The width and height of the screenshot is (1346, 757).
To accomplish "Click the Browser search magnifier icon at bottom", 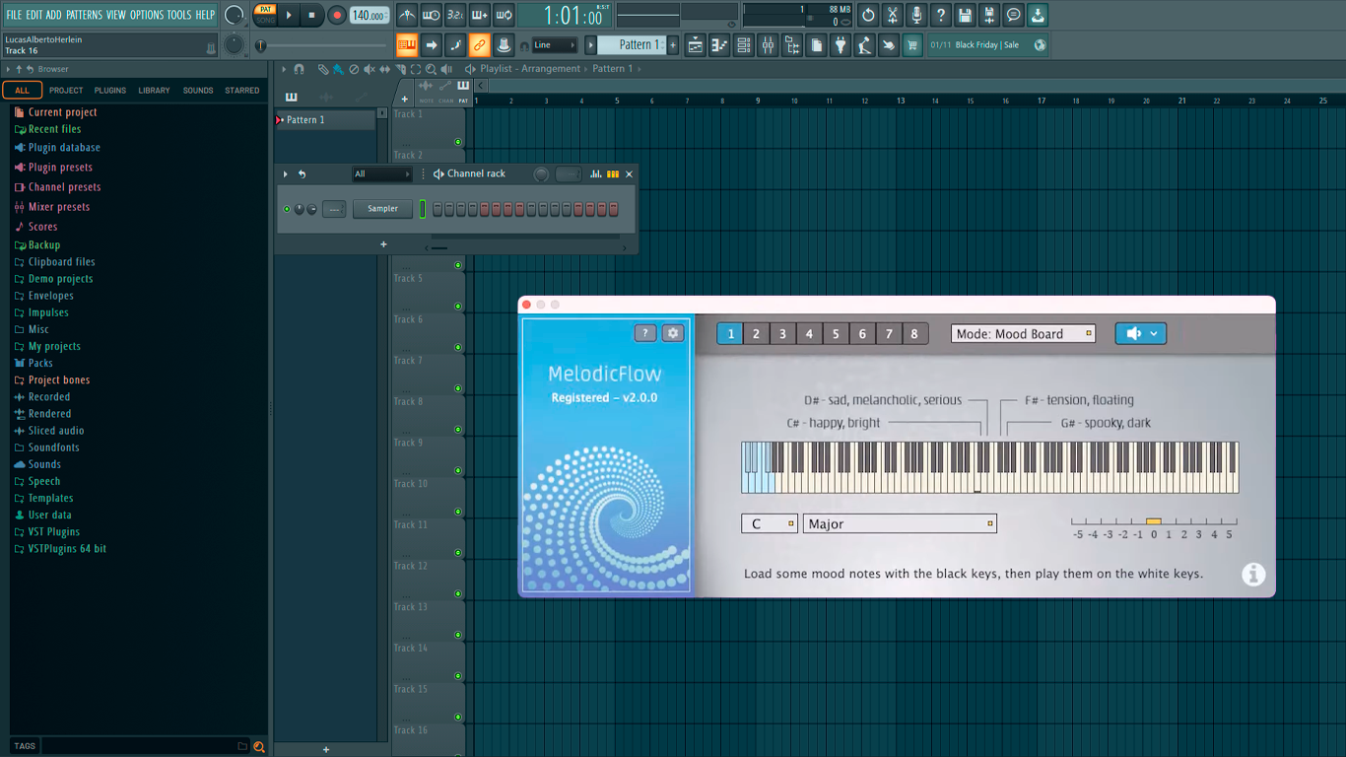I will tap(259, 747).
